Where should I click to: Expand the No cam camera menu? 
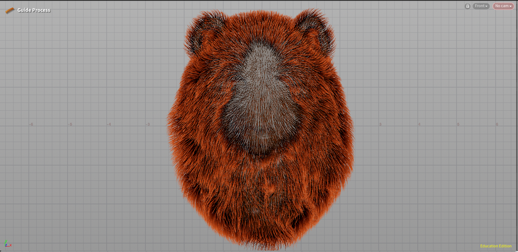click(x=503, y=6)
